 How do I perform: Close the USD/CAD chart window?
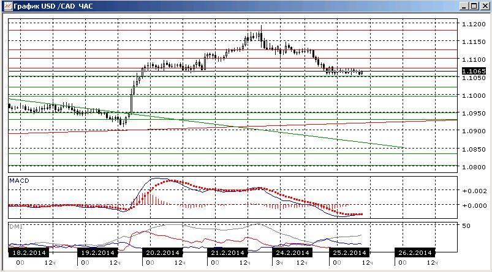pyautogui.click(x=485, y=6)
